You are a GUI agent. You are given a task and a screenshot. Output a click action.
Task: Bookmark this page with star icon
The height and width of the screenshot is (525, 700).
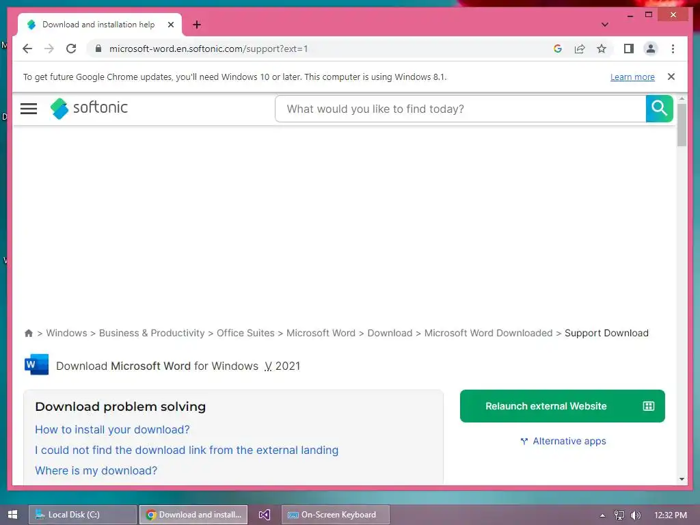602,49
